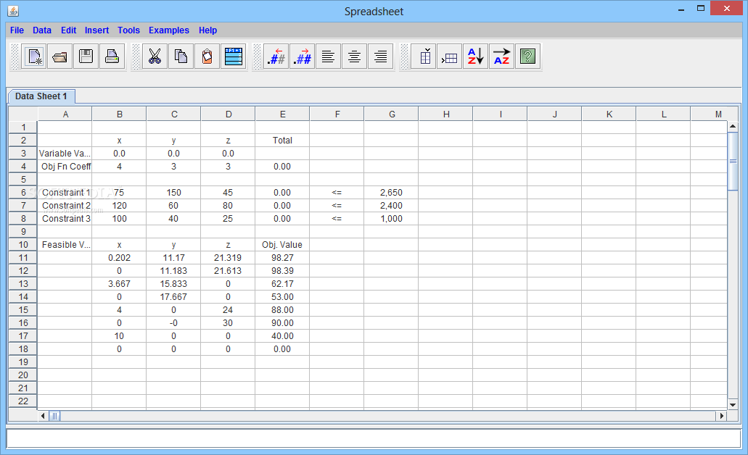748x455 pixels.
Task: Print with the printer toolbar icon
Action: pyautogui.click(x=112, y=57)
